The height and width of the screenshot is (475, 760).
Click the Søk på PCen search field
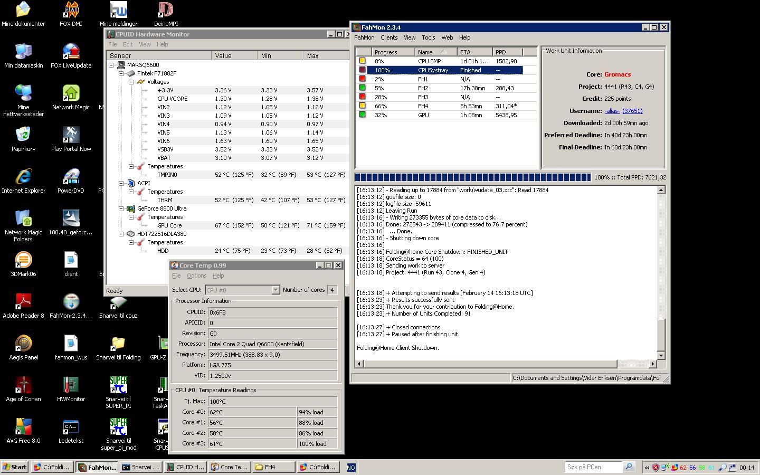pyautogui.click(x=594, y=467)
